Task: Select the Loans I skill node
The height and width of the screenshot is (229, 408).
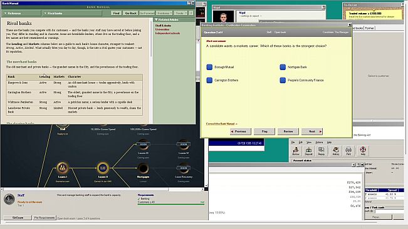Action: pos(63,168)
